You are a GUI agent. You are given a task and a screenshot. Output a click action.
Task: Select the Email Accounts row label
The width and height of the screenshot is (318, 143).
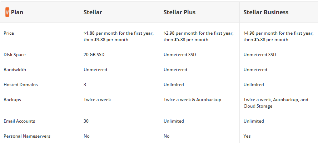[x=19, y=121]
